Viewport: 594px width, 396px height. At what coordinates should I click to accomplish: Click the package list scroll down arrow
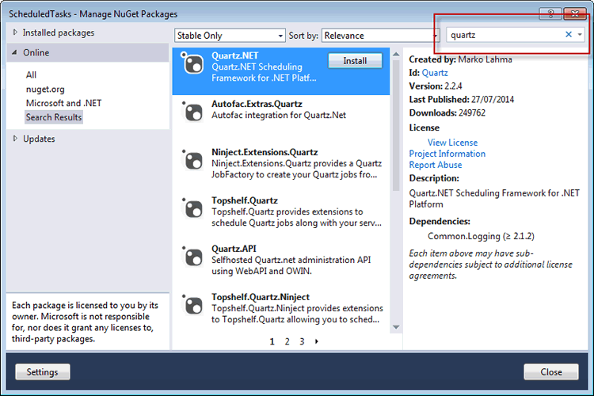tap(396, 327)
